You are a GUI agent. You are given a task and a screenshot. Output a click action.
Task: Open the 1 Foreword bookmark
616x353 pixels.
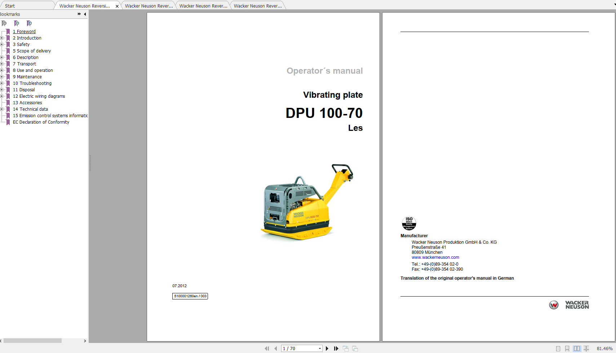point(24,32)
